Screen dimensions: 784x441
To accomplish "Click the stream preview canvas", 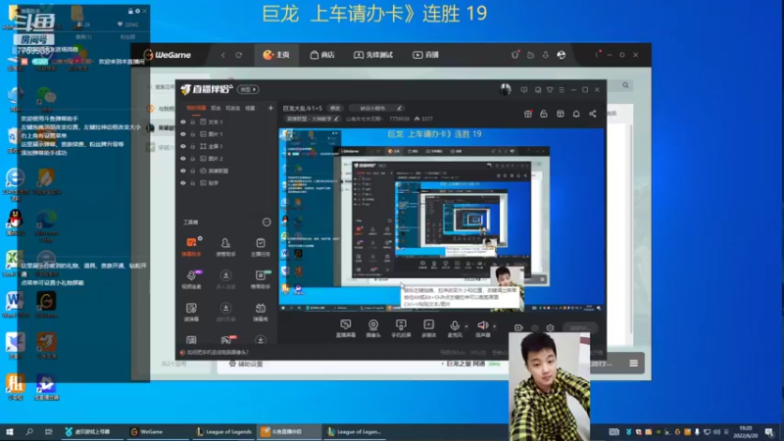I will (441, 220).
